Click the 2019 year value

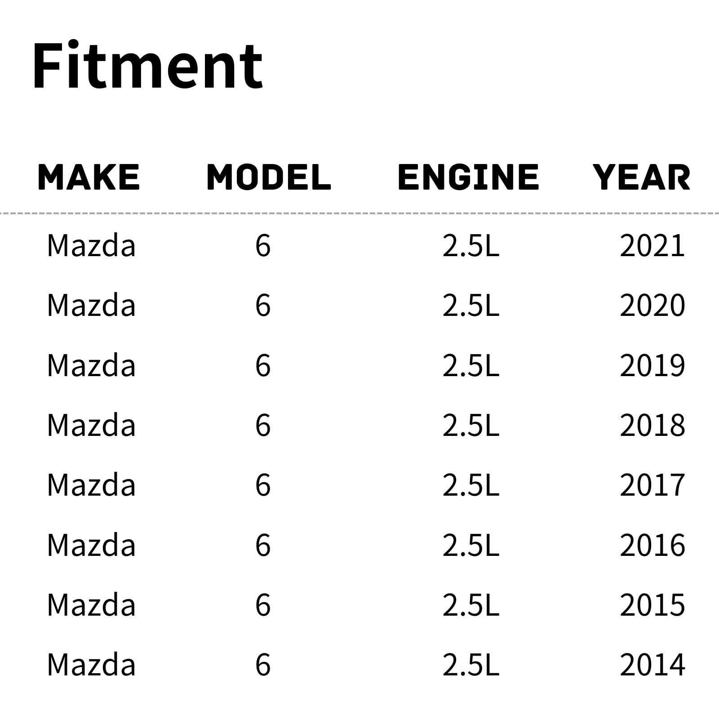652,365
